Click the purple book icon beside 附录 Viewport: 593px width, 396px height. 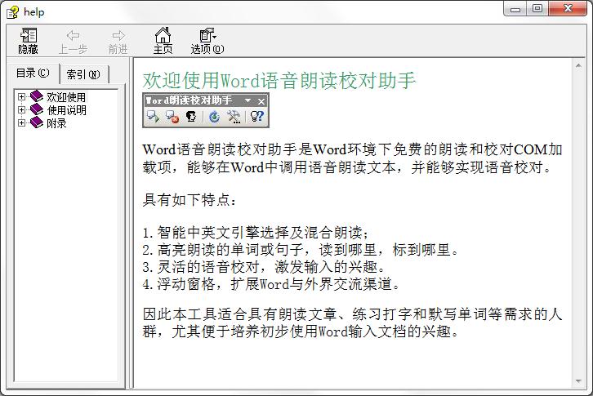coord(37,122)
